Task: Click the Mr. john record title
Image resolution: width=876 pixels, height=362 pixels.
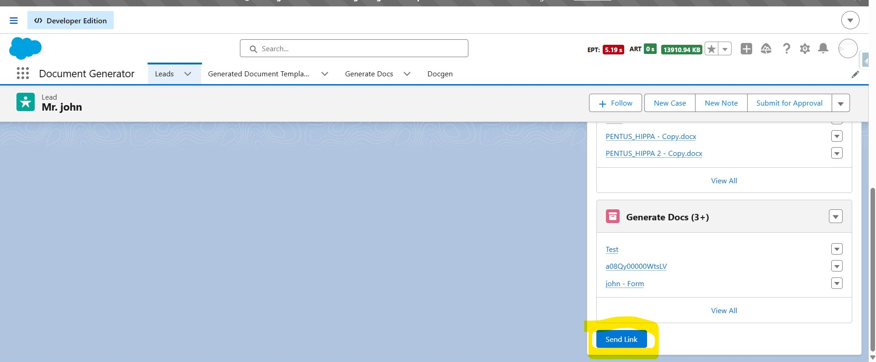Action: pyautogui.click(x=62, y=107)
